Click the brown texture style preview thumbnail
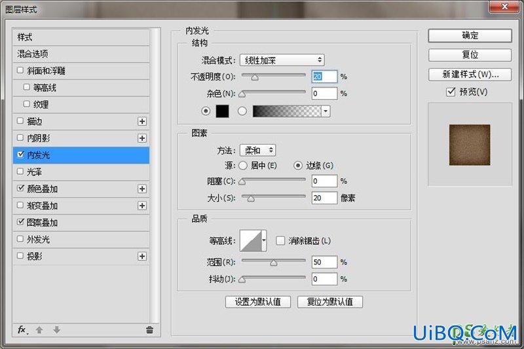The height and width of the screenshot is (349, 524). [470, 145]
